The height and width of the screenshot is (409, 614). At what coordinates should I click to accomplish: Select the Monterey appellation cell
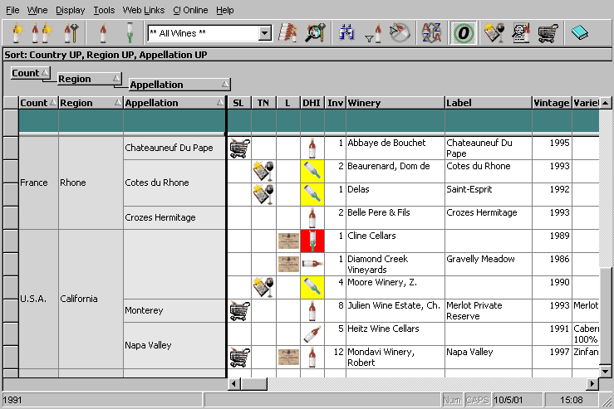pyautogui.click(x=174, y=310)
